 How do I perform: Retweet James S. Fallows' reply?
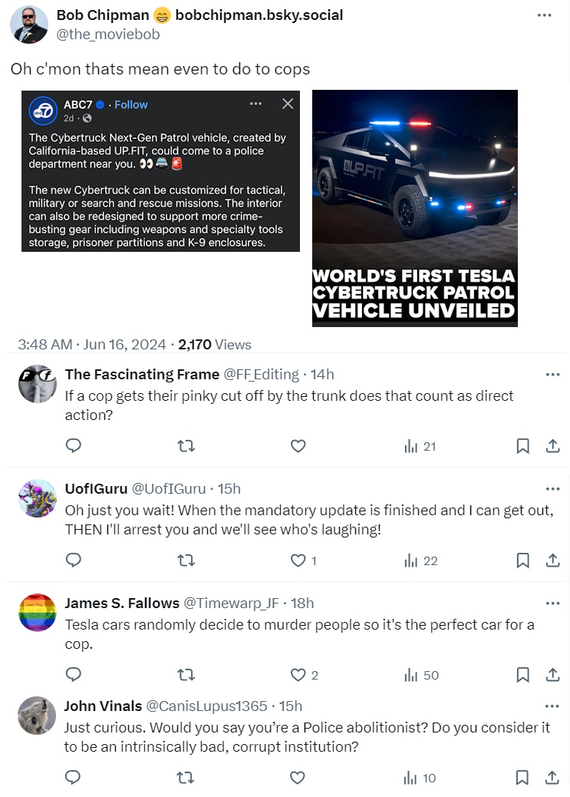[x=186, y=675]
